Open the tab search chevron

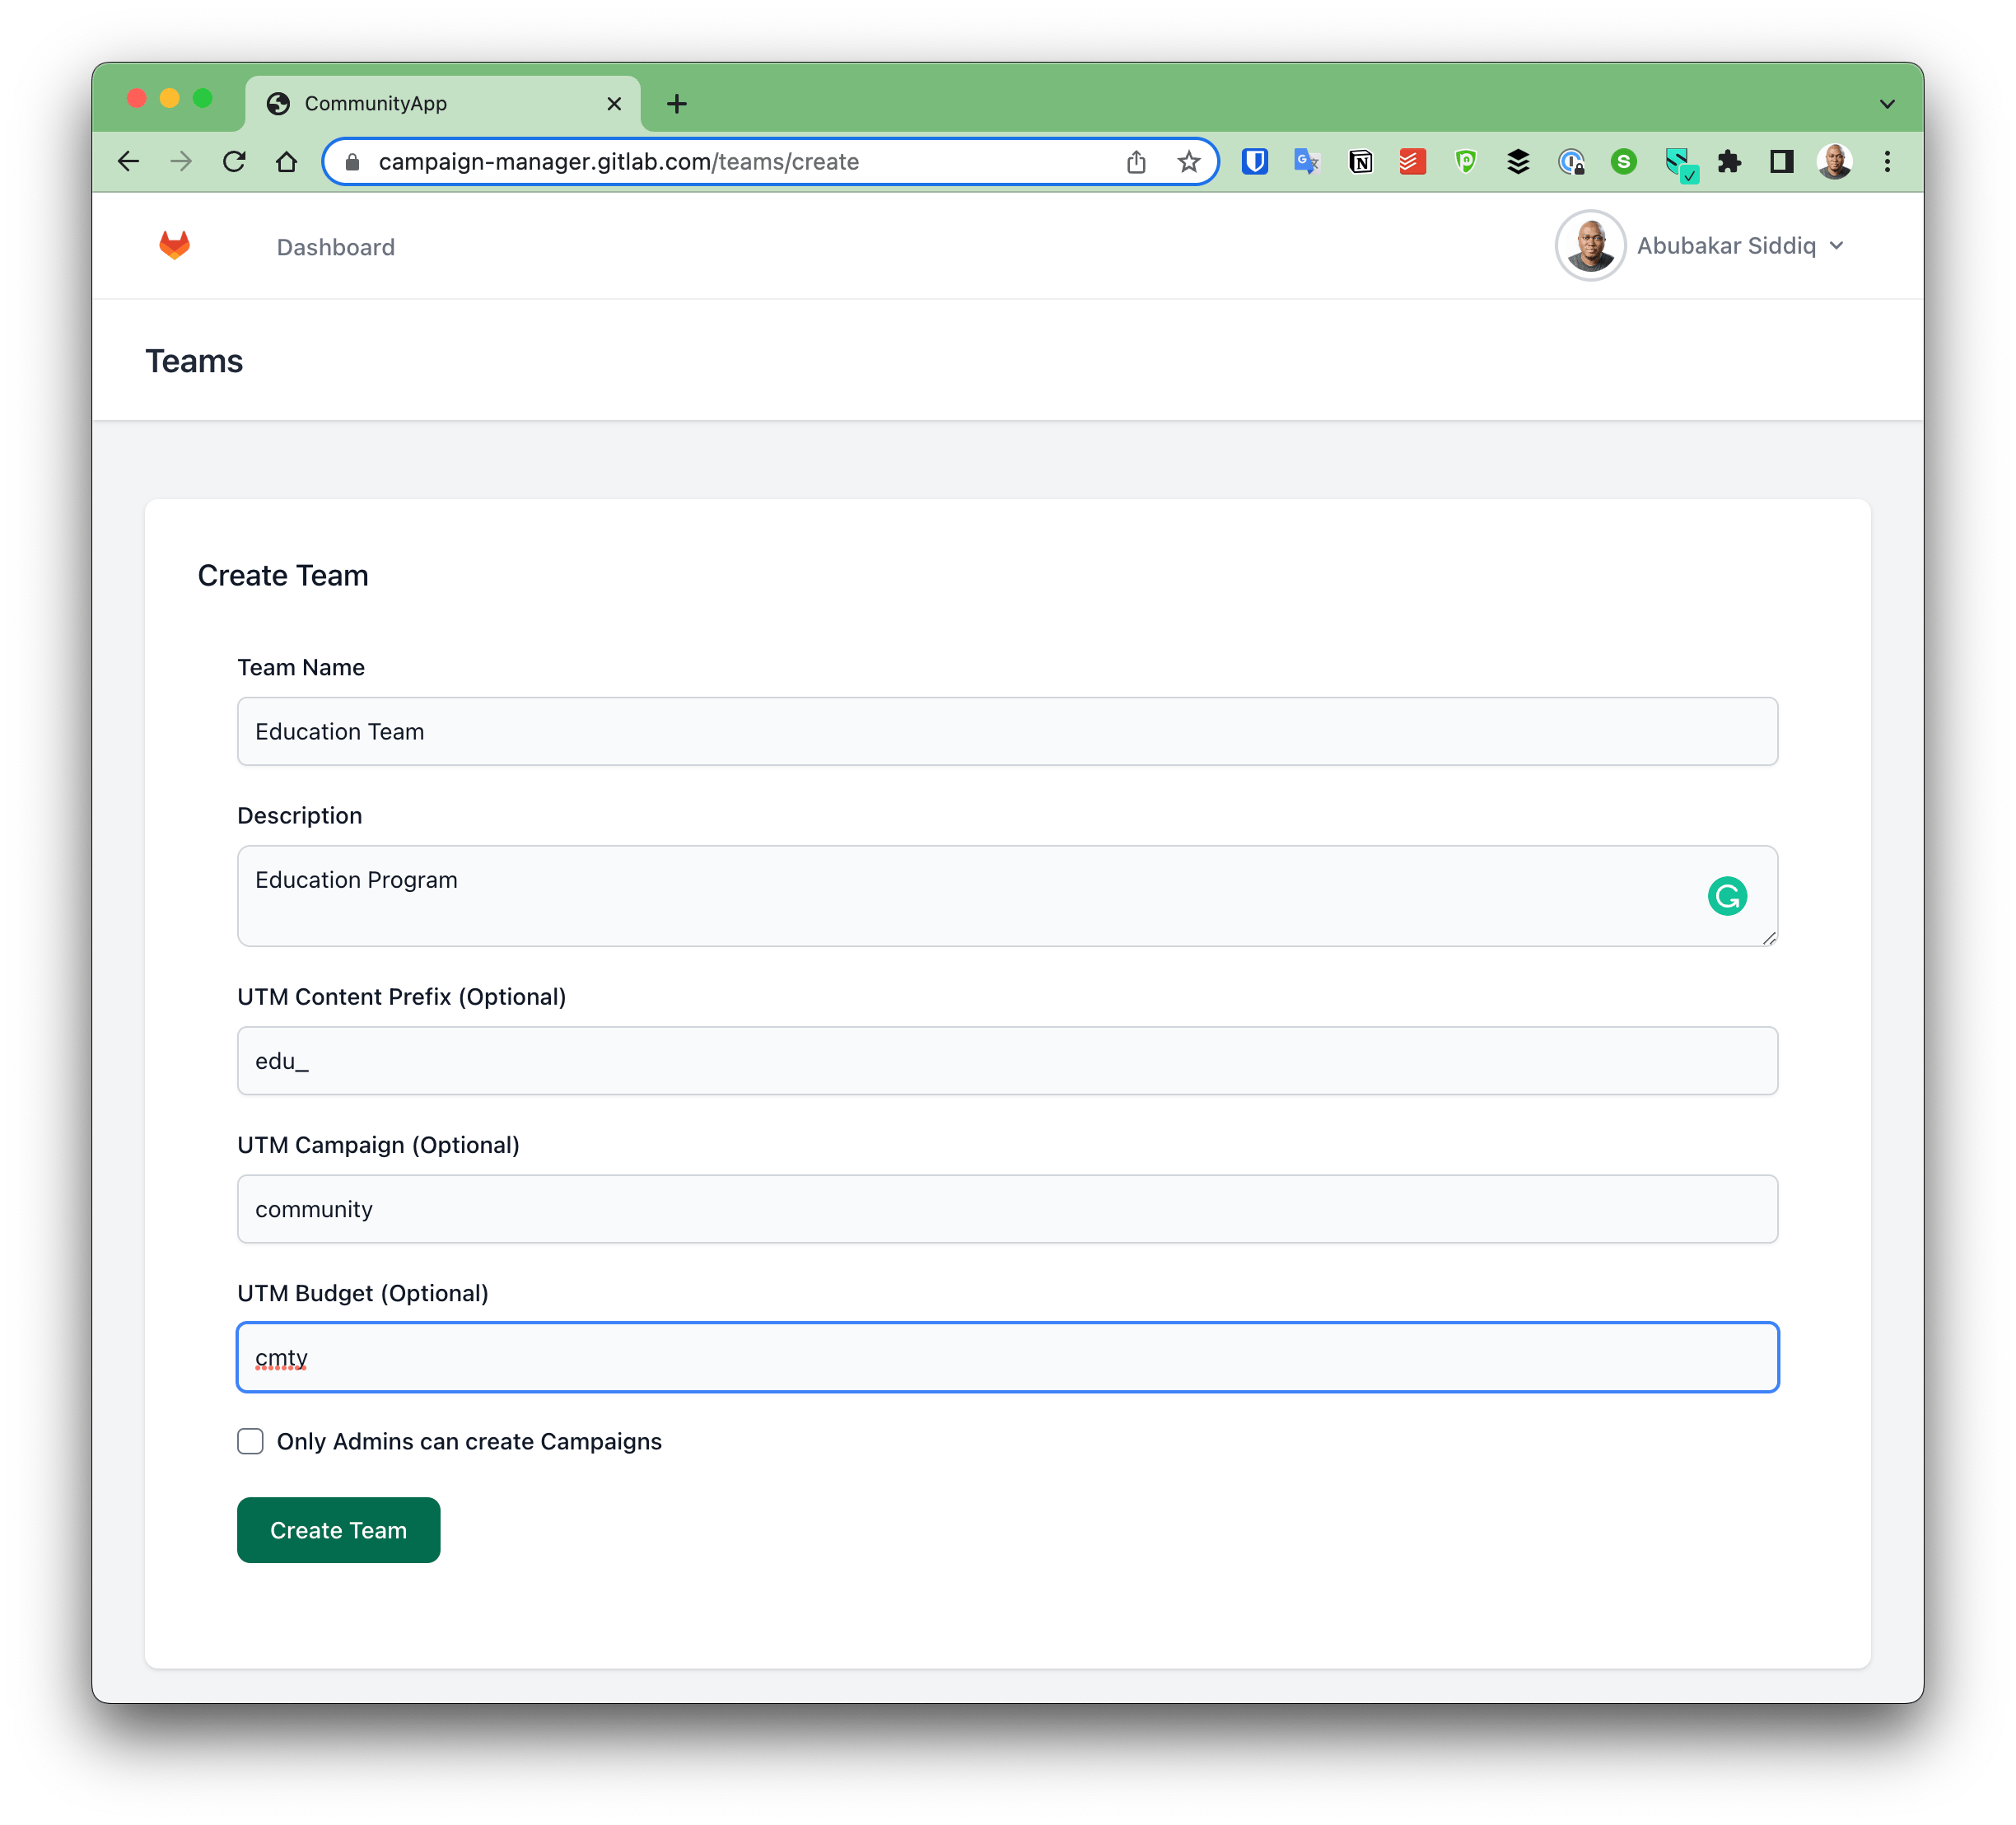point(1887,104)
